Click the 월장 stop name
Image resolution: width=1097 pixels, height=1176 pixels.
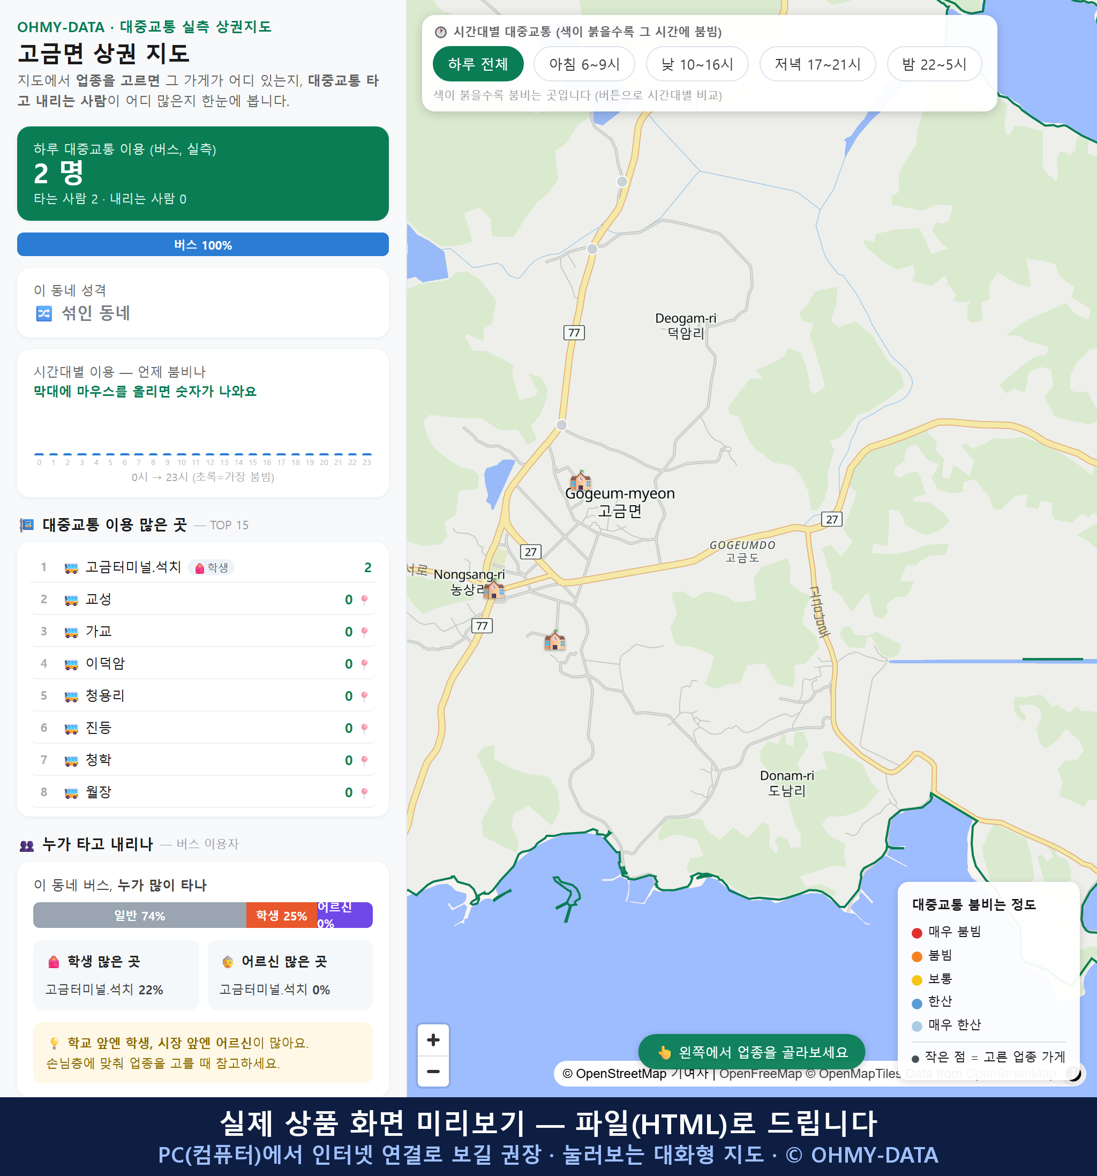coord(98,791)
